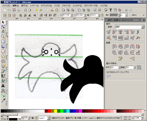This screenshot has width=147, height=121.
Task: Open the align dialog panel menu arrow
Action: [x=140, y=20]
